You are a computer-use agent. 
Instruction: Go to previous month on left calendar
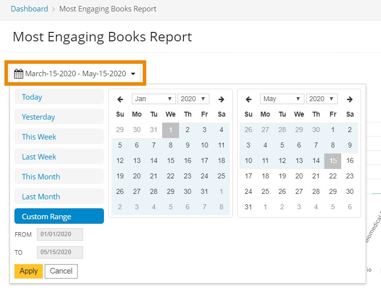(120, 99)
